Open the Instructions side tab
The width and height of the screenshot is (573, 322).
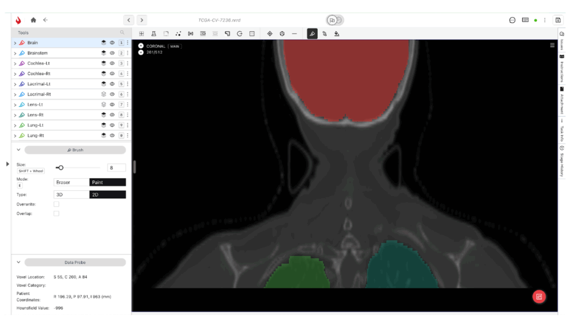tap(562, 68)
